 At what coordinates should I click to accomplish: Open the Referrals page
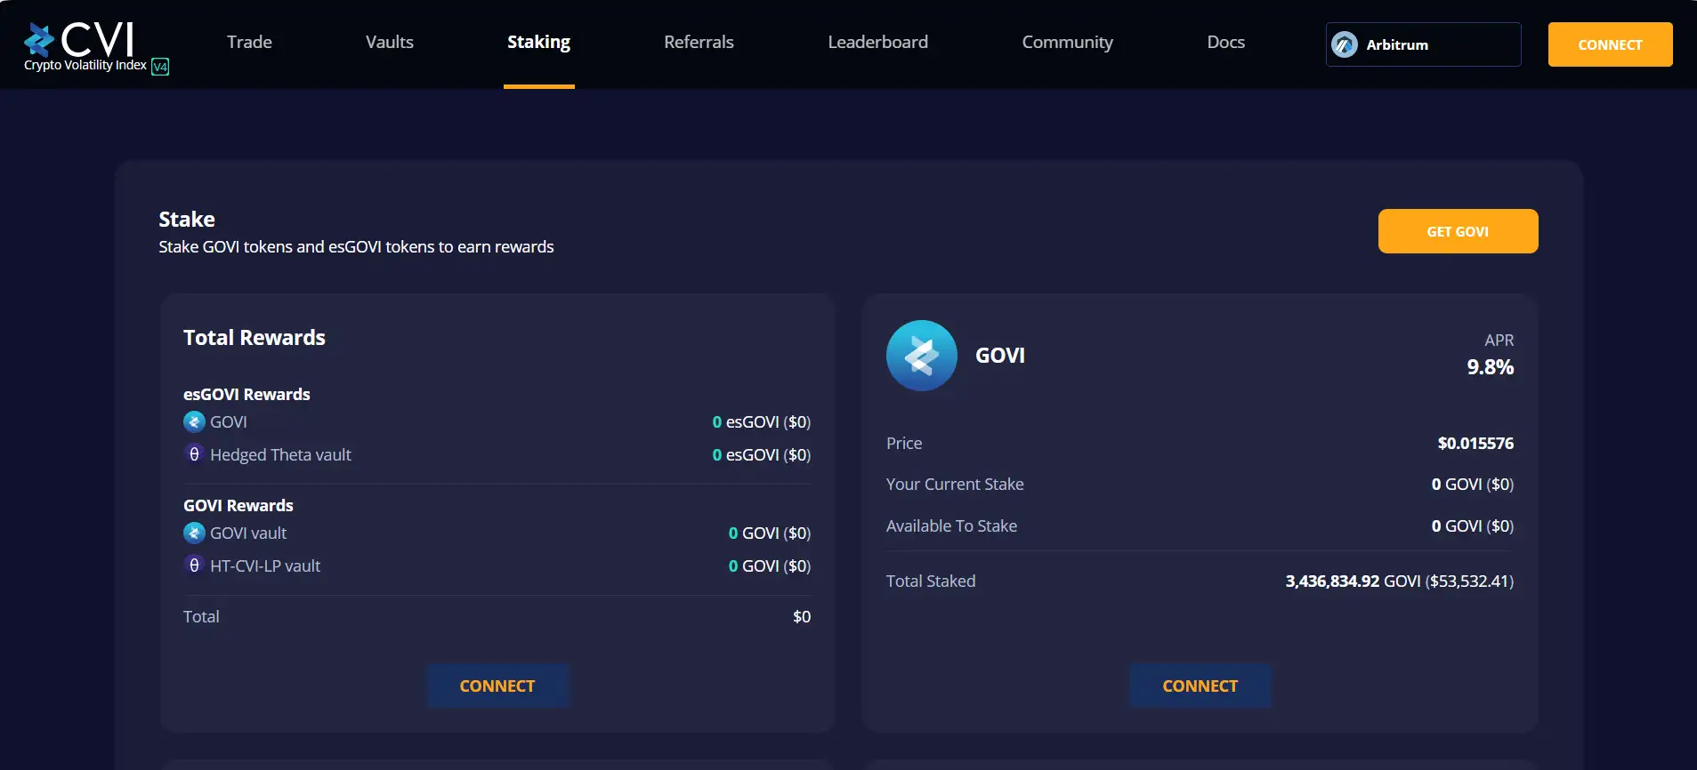tap(699, 42)
